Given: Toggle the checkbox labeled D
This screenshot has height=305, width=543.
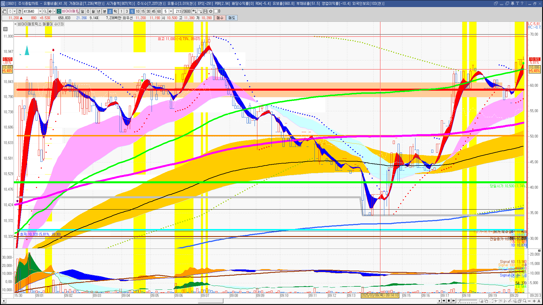Looking at the screenshot, I should coord(216,11).
